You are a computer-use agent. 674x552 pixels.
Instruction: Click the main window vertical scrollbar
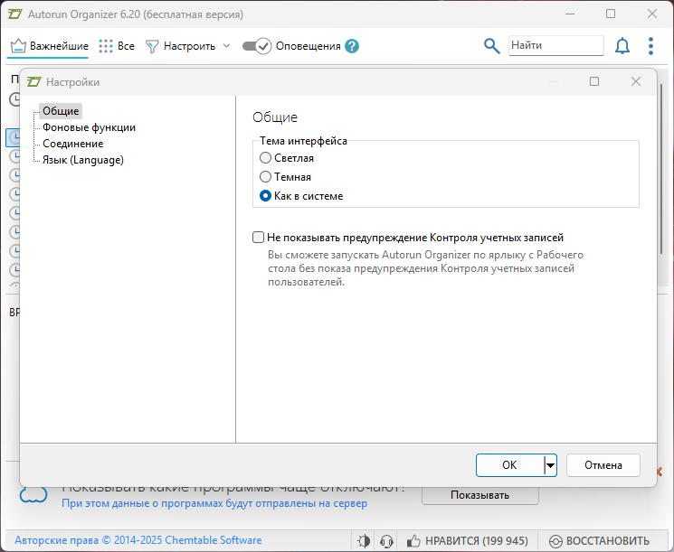(x=661, y=170)
